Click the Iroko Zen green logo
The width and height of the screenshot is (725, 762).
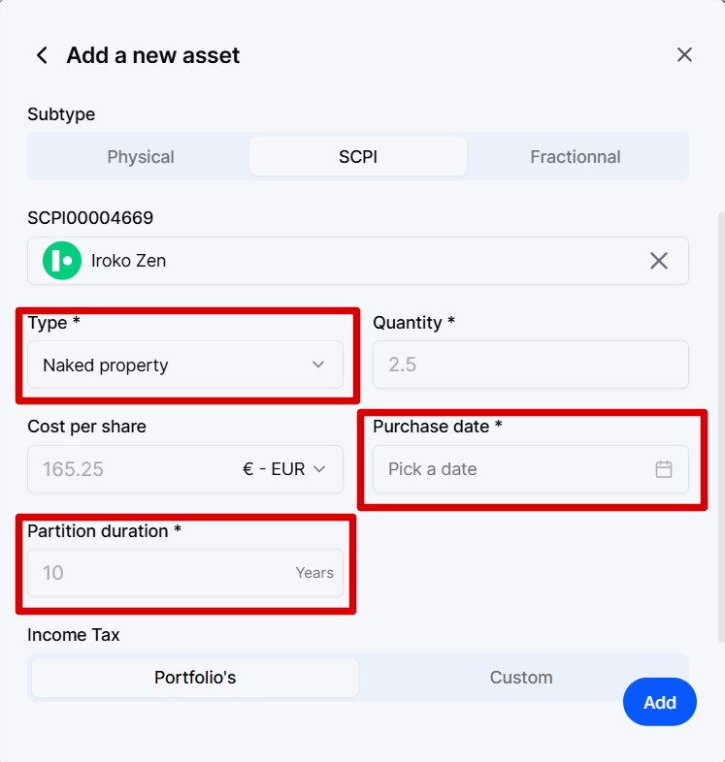62,261
